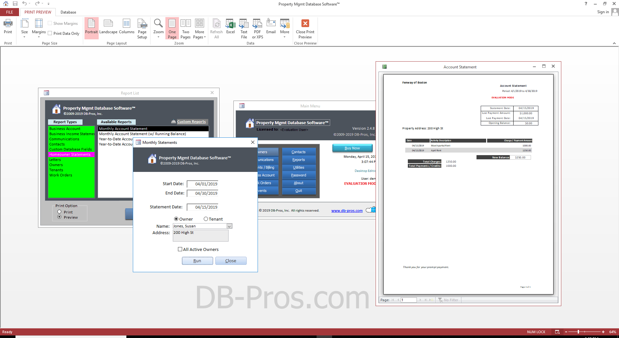Close Print Preview
The image size is (619, 338).
(x=305, y=28)
